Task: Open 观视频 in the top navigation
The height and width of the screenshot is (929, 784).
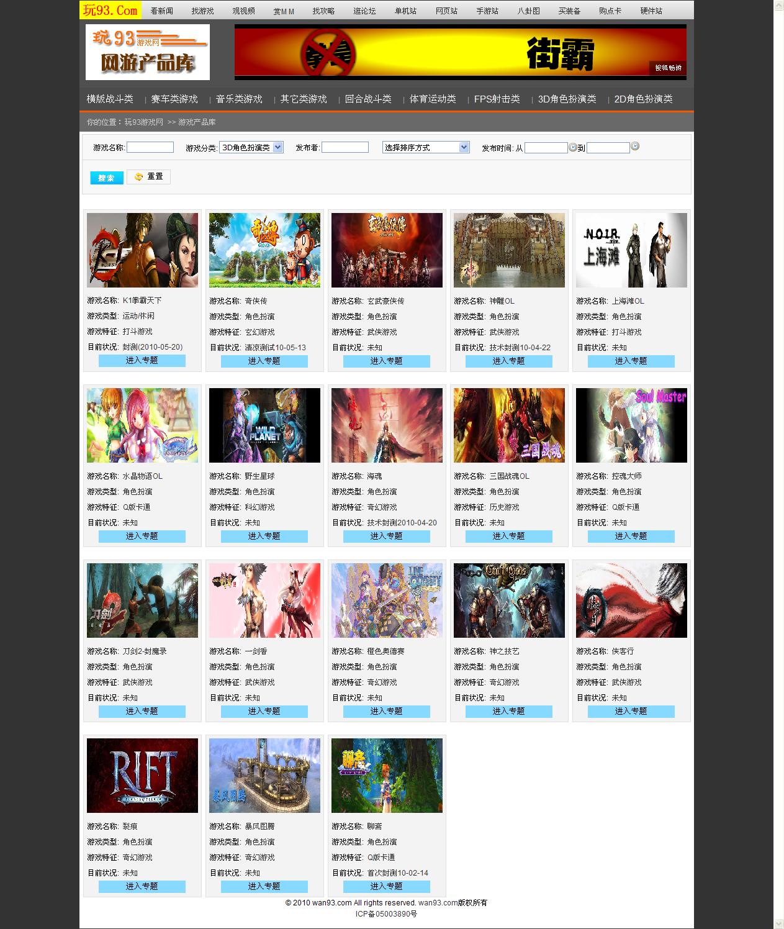Action: [x=243, y=11]
